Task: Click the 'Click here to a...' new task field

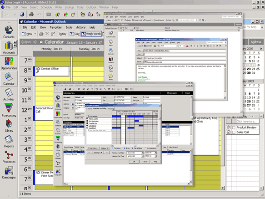Action: (247, 122)
